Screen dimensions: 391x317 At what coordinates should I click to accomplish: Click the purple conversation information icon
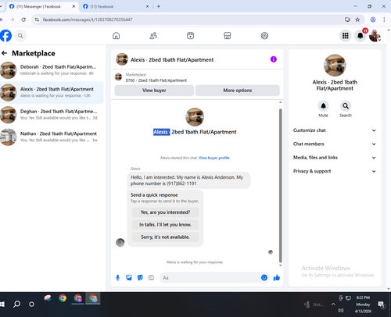click(x=273, y=59)
